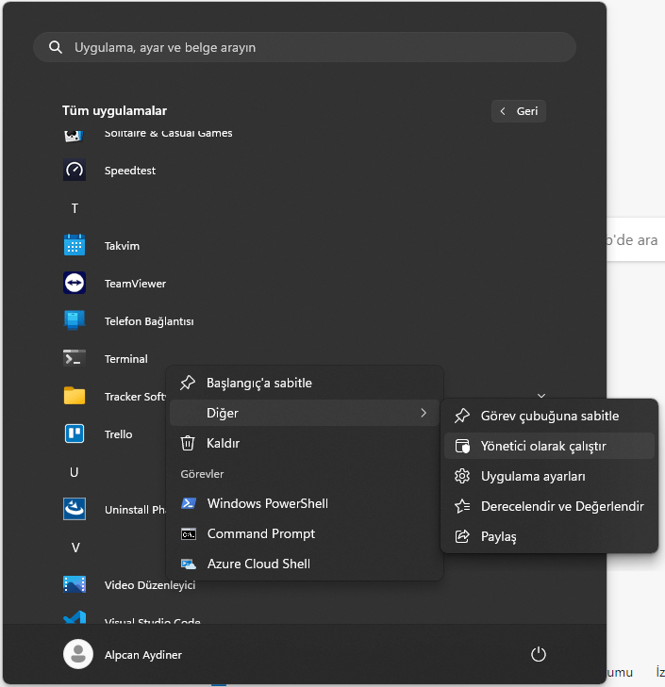Open the Telefon Bağlantısı icon
This screenshot has height=687, width=665.
[x=75, y=320]
